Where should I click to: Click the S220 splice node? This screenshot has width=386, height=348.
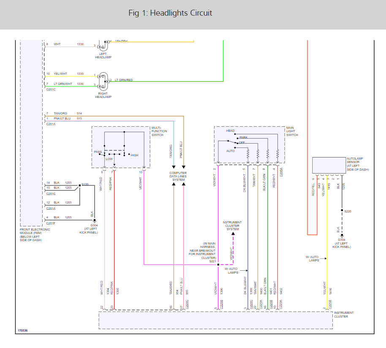pyautogui.click(x=342, y=210)
